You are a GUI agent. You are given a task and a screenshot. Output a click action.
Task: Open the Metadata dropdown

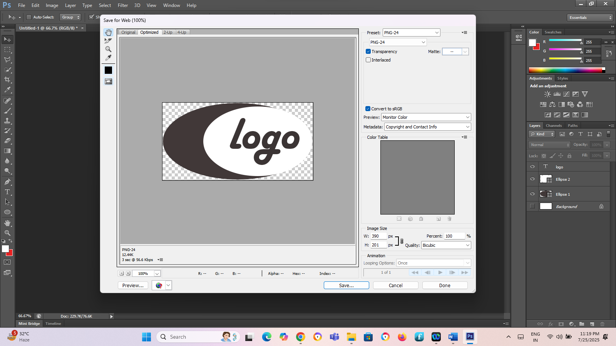click(x=428, y=127)
